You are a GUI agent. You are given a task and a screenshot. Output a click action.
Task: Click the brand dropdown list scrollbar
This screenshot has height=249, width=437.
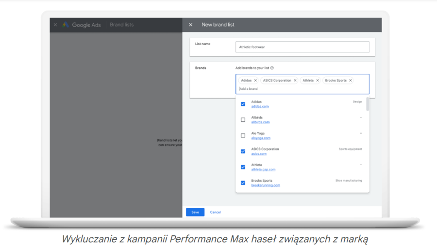367,105
